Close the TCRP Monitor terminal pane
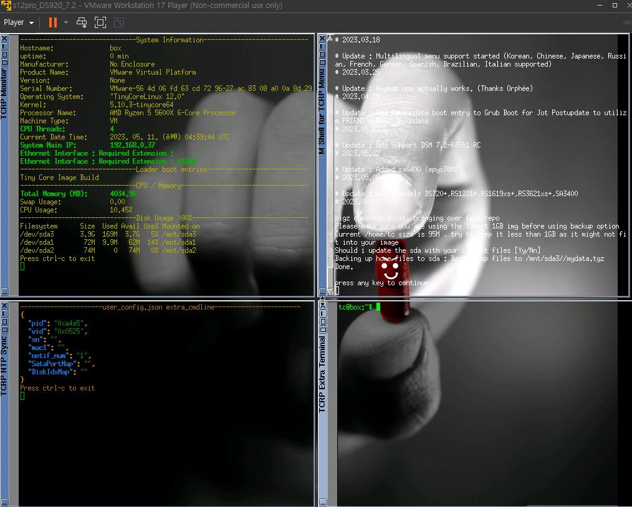Viewport: 632px width, 507px height. pos(4,39)
